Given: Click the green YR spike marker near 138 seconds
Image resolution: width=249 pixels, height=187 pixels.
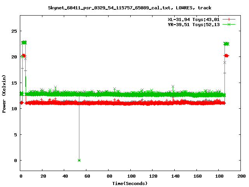Looking at the screenshot, I should (173, 86).
